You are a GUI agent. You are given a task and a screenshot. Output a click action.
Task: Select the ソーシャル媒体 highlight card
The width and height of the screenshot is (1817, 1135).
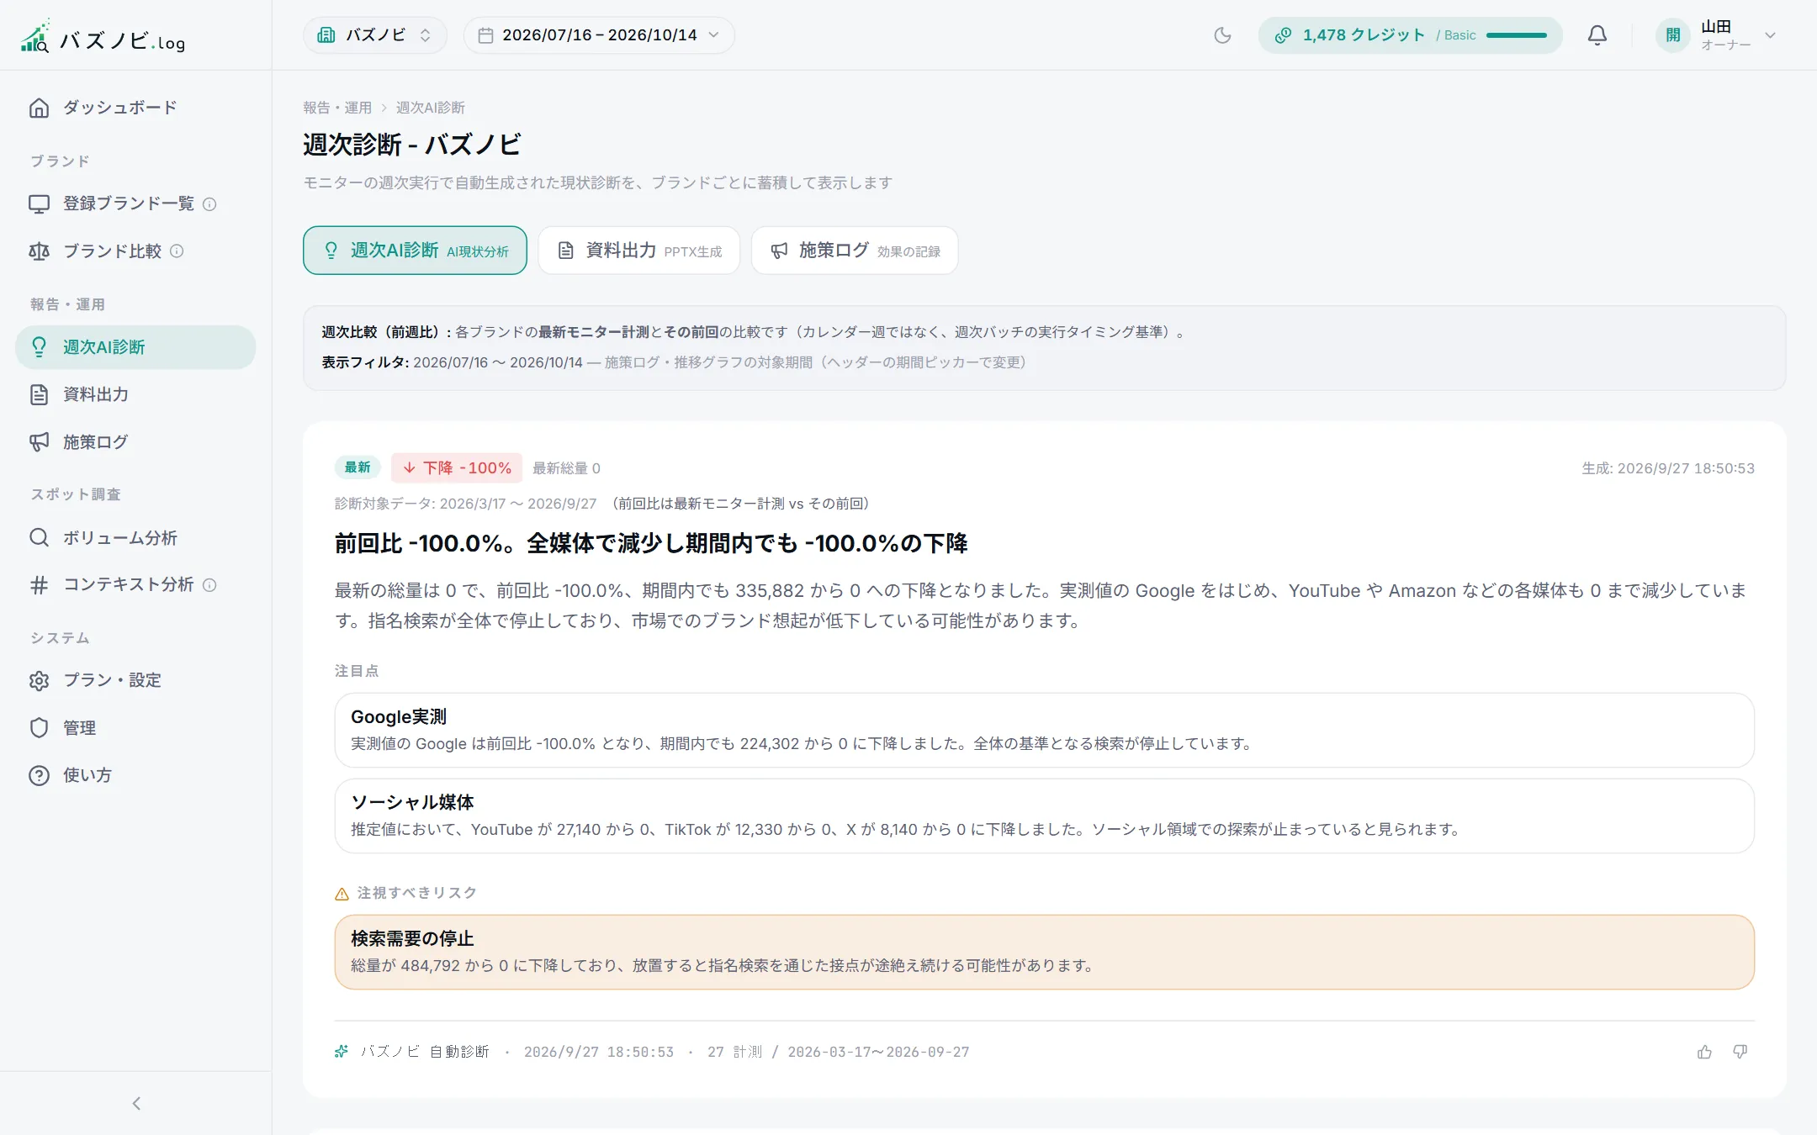pos(1044,816)
